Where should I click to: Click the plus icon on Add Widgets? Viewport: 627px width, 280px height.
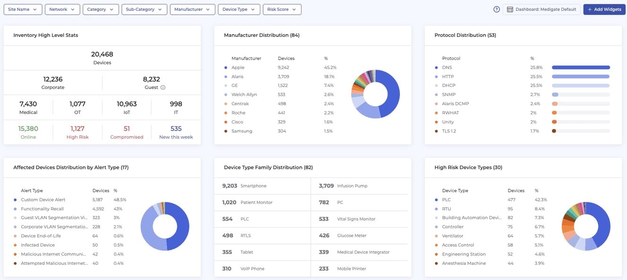tap(590, 9)
